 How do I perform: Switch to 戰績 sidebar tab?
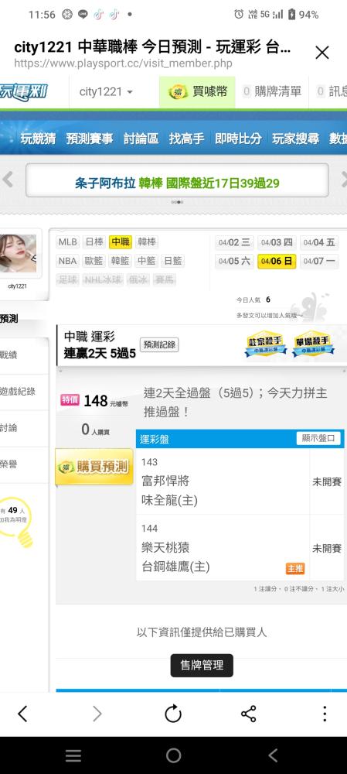(10, 354)
